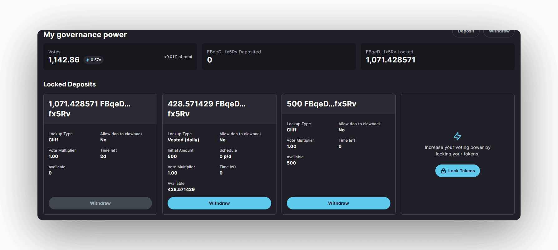Click the Lock Tokens button

point(458,171)
